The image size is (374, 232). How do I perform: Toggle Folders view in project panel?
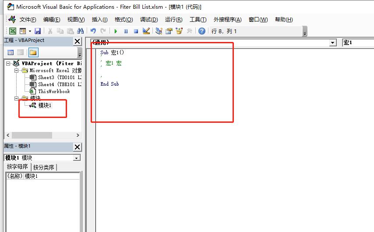point(33,52)
